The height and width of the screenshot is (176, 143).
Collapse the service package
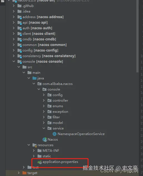pos(44,128)
